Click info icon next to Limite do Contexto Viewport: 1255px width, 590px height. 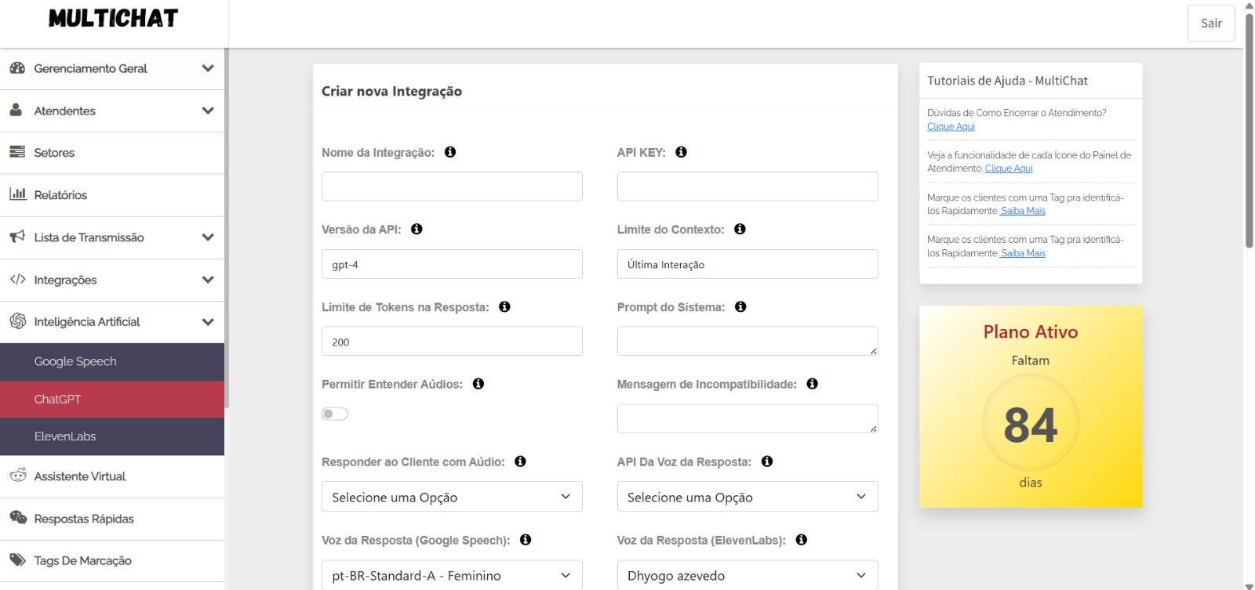[x=740, y=230]
